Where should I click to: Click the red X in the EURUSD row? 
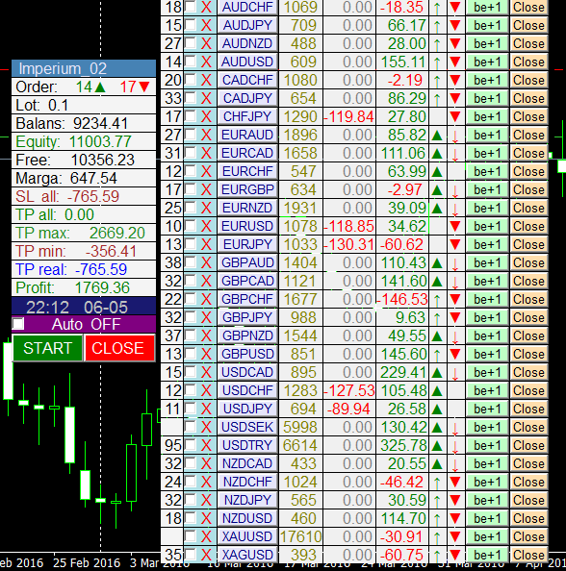click(206, 226)
